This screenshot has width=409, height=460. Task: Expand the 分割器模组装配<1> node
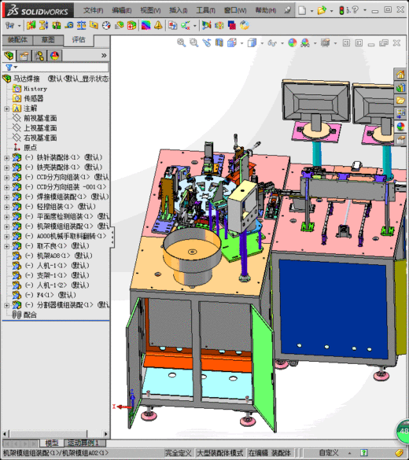6,305
